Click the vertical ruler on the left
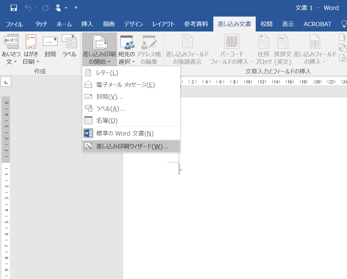Screen dimensions: 347x279 point(6,187)
